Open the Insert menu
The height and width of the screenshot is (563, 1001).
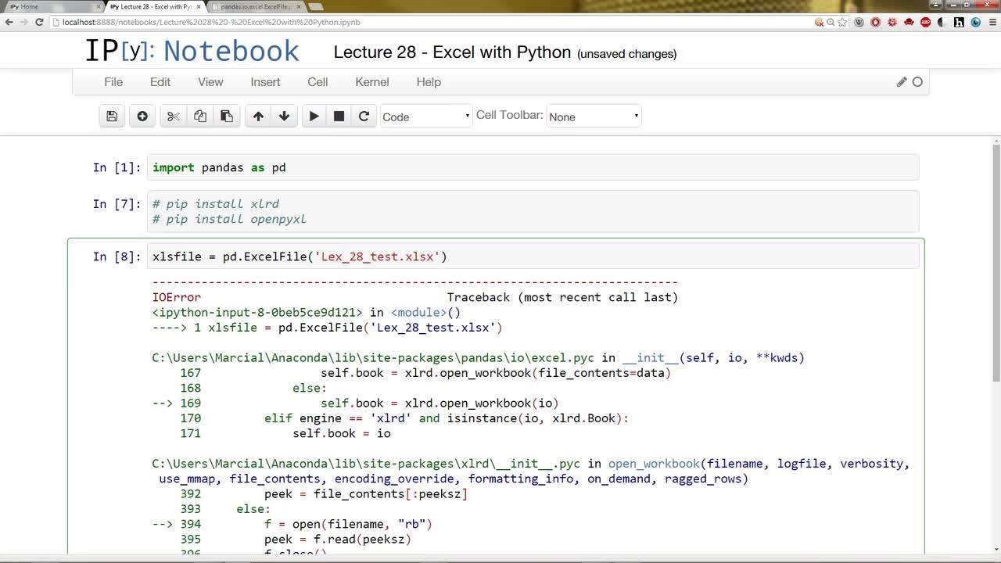(x=265, y=82)
